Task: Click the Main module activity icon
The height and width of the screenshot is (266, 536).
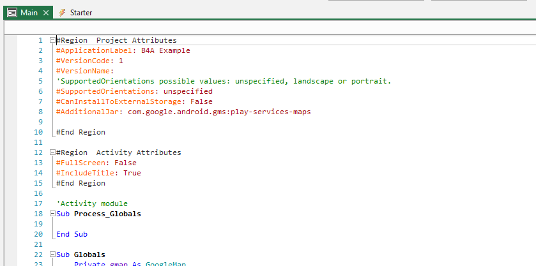Action: 11,13
